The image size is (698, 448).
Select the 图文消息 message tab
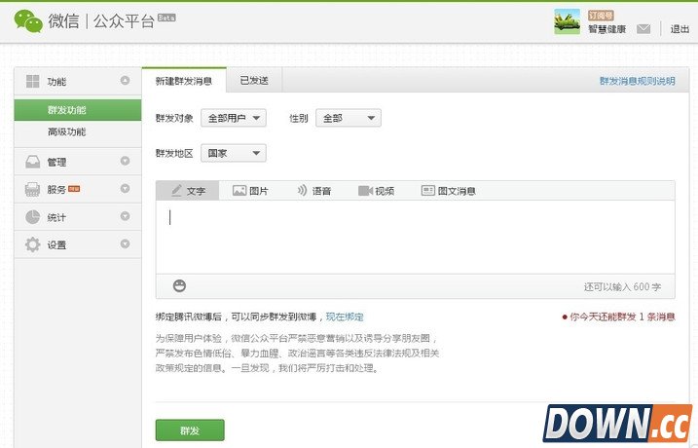[x=448, y=191]
